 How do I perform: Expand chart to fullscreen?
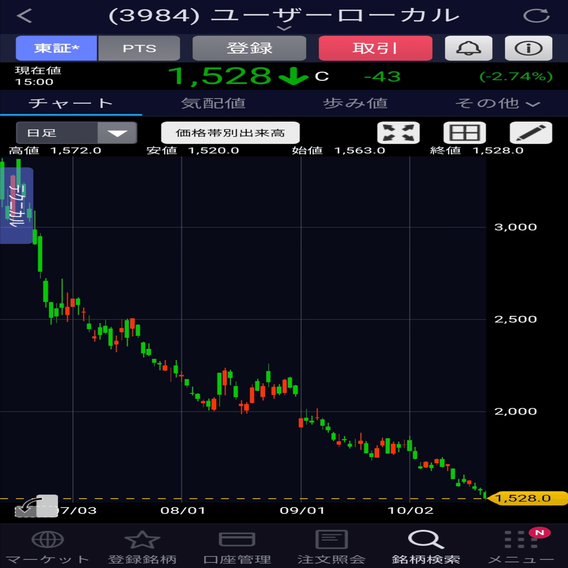coord(399,133)
